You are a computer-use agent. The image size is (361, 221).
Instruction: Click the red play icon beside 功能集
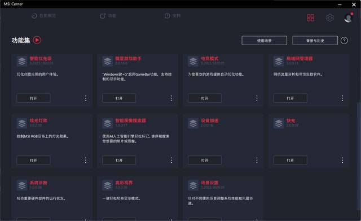(37, 40)
